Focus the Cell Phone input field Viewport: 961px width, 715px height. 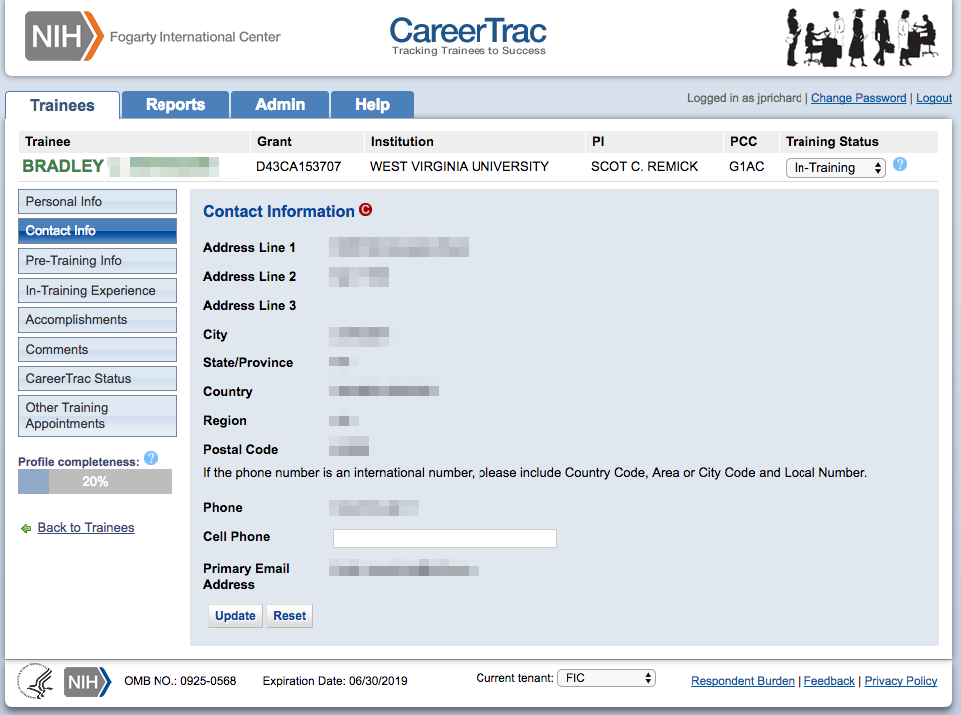445,538
